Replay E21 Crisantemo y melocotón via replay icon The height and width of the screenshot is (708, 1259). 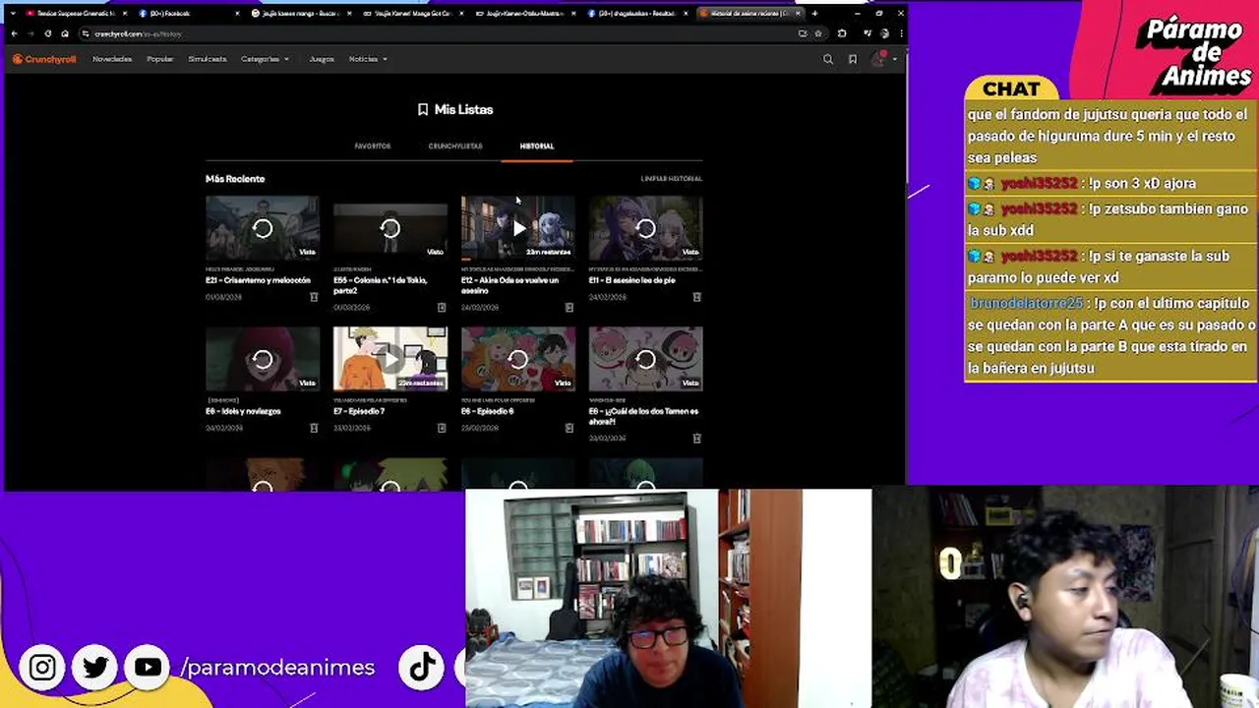click(263, 229)
